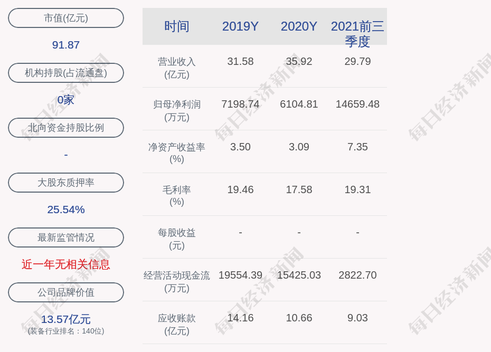This screenshot has height=352, width=491.
Task: Click the 13.57亿元 brand value
Action: 66,319
